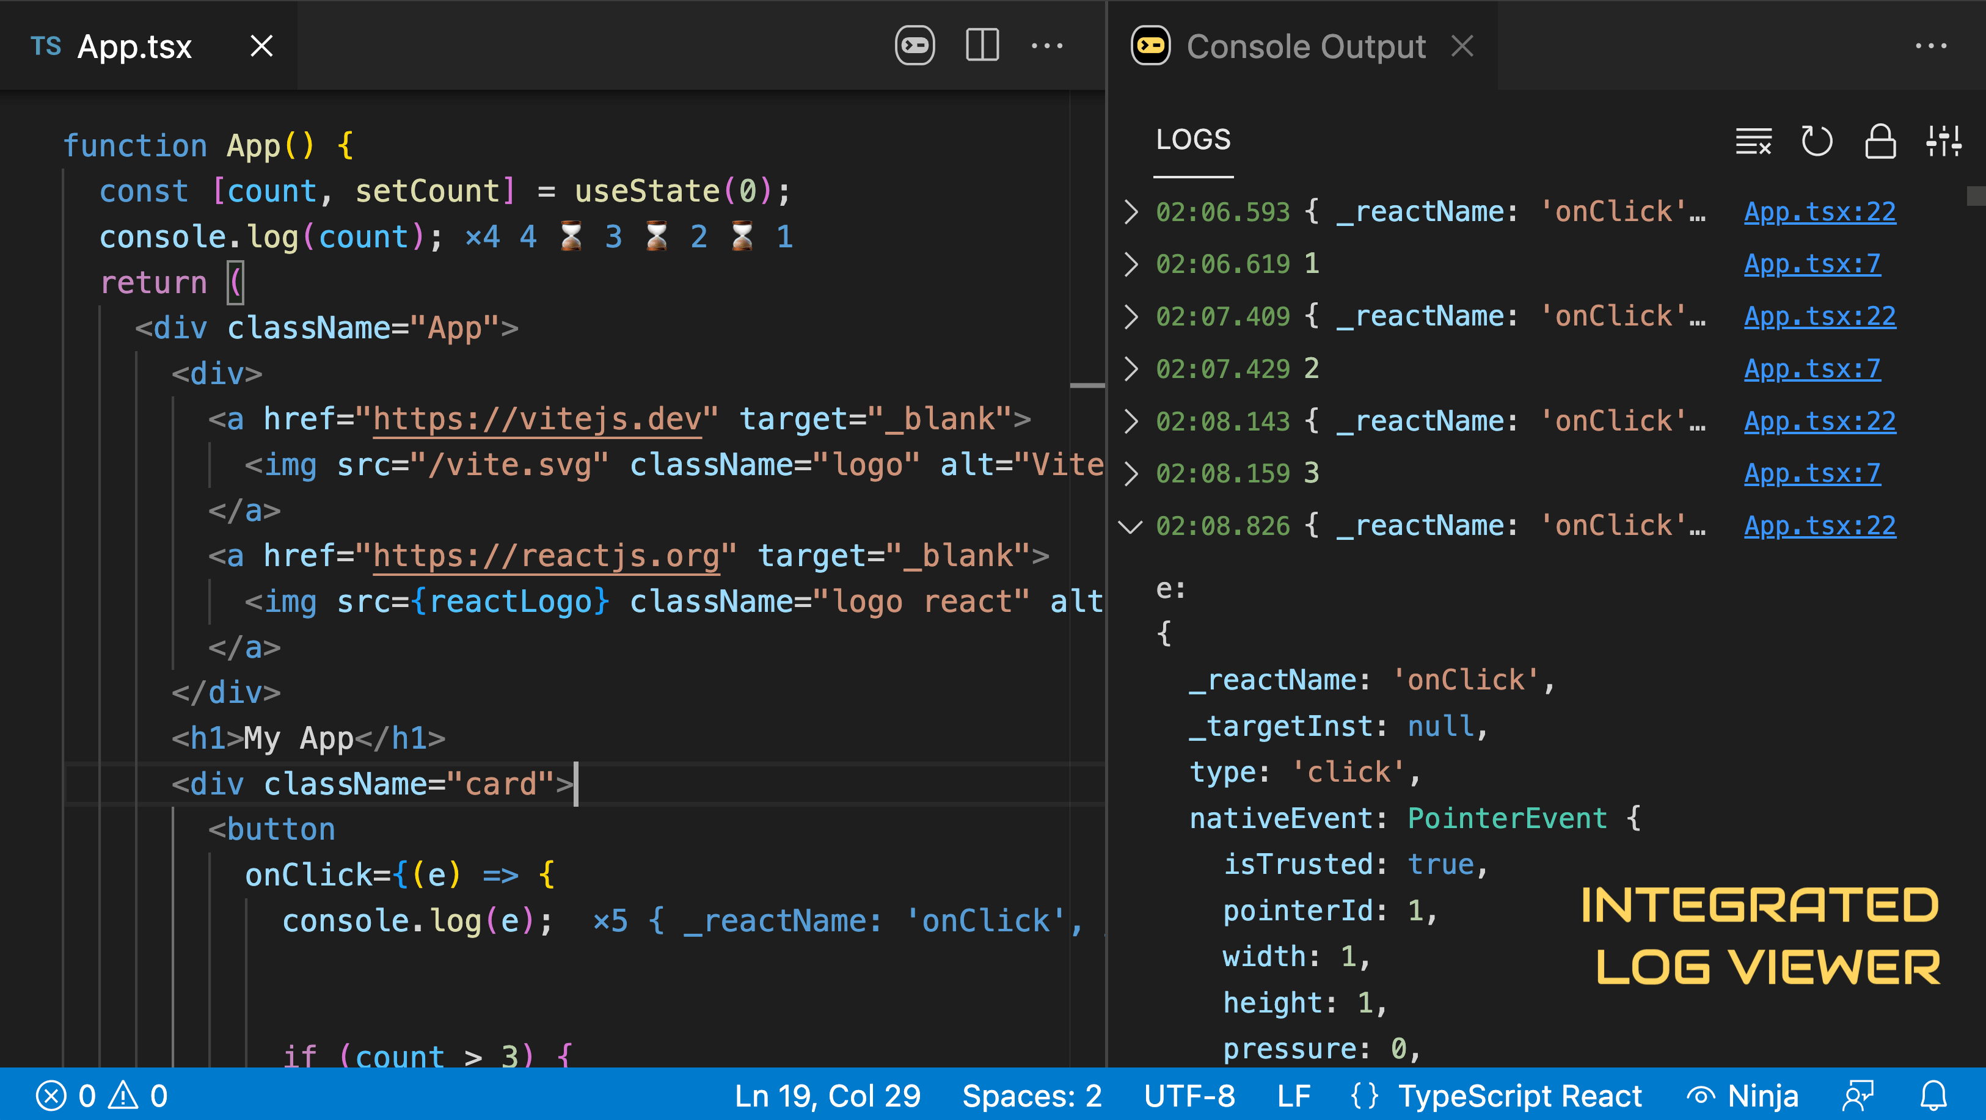
Task: Open App.tsx:7 link for 02:08.159 log
Action: coord(1812,473)
